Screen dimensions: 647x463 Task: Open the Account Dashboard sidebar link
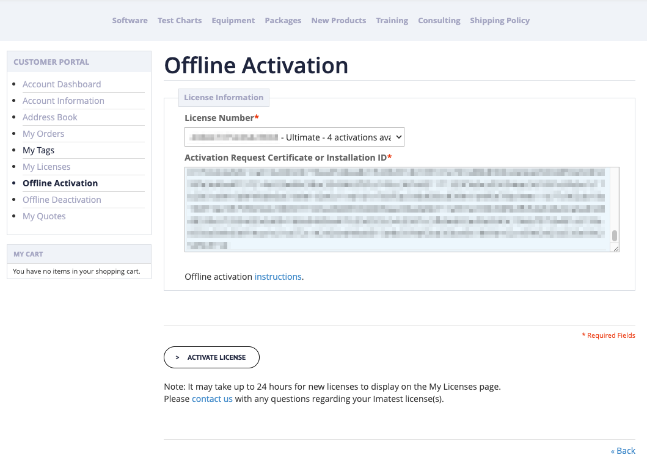click(x=61, y=84)
